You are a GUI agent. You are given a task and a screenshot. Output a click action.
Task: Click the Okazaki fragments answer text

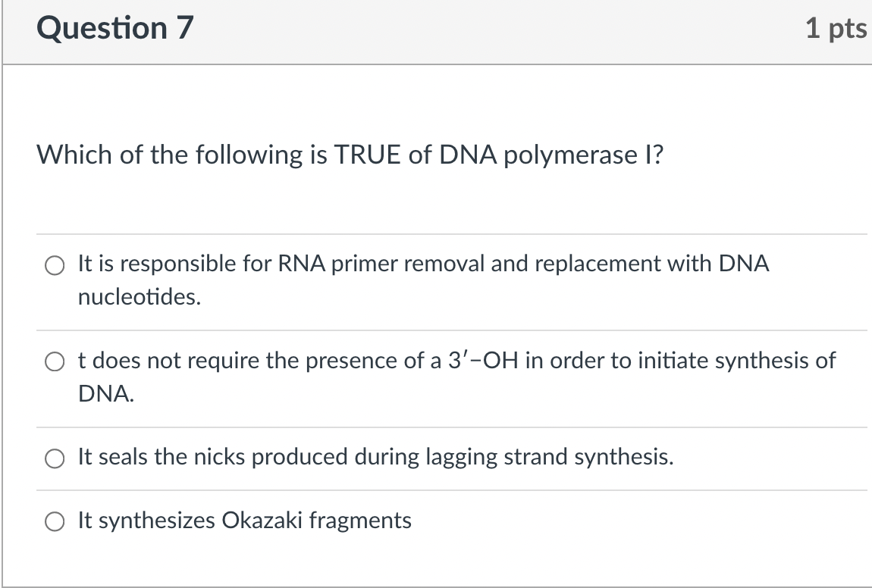tap(244, 521)
